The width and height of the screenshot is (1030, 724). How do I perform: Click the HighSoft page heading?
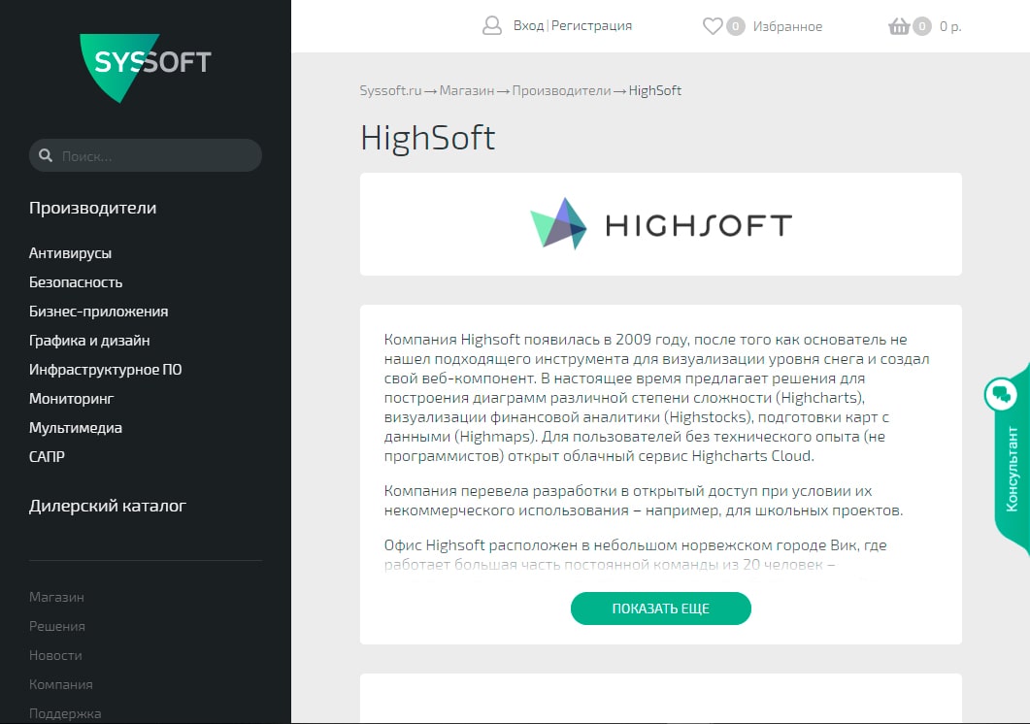428,139
